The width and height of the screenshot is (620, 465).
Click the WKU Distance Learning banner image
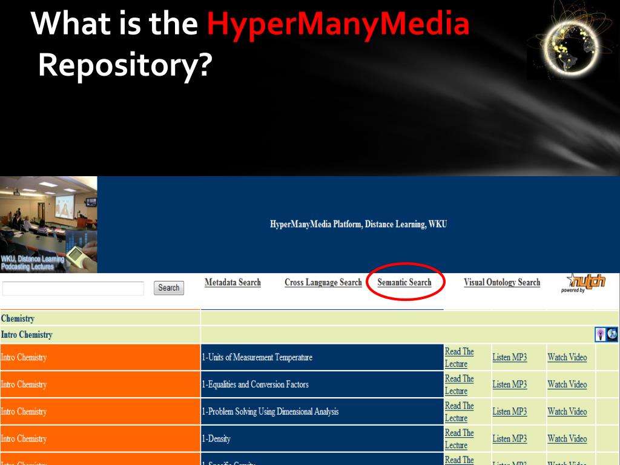click(x=48, y=225)
